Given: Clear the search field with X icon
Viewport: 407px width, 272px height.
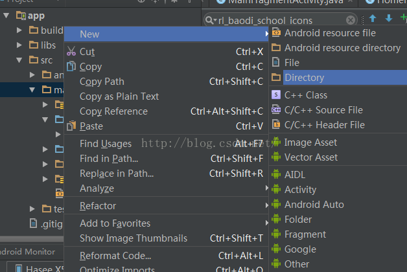Looking at the screenshot, I should (x=351, y=20).
